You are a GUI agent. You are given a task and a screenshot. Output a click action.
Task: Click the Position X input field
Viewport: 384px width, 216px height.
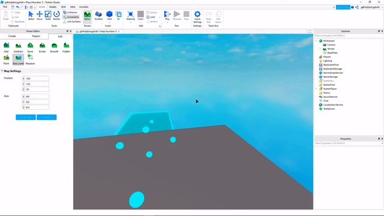pyautogui.click(x=35, y=79)
